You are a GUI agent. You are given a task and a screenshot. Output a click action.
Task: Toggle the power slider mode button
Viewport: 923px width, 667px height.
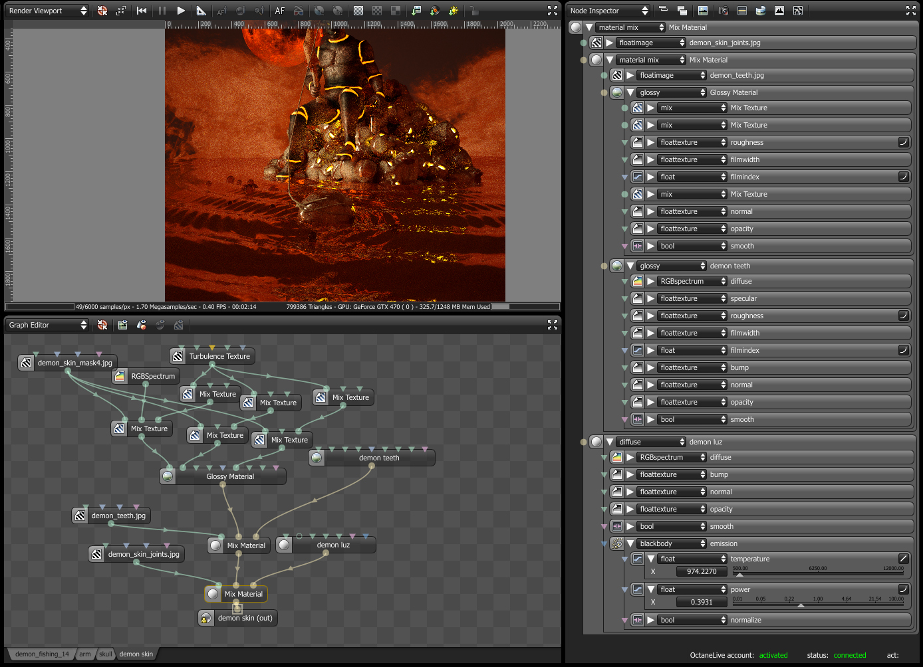pos(904,589)
